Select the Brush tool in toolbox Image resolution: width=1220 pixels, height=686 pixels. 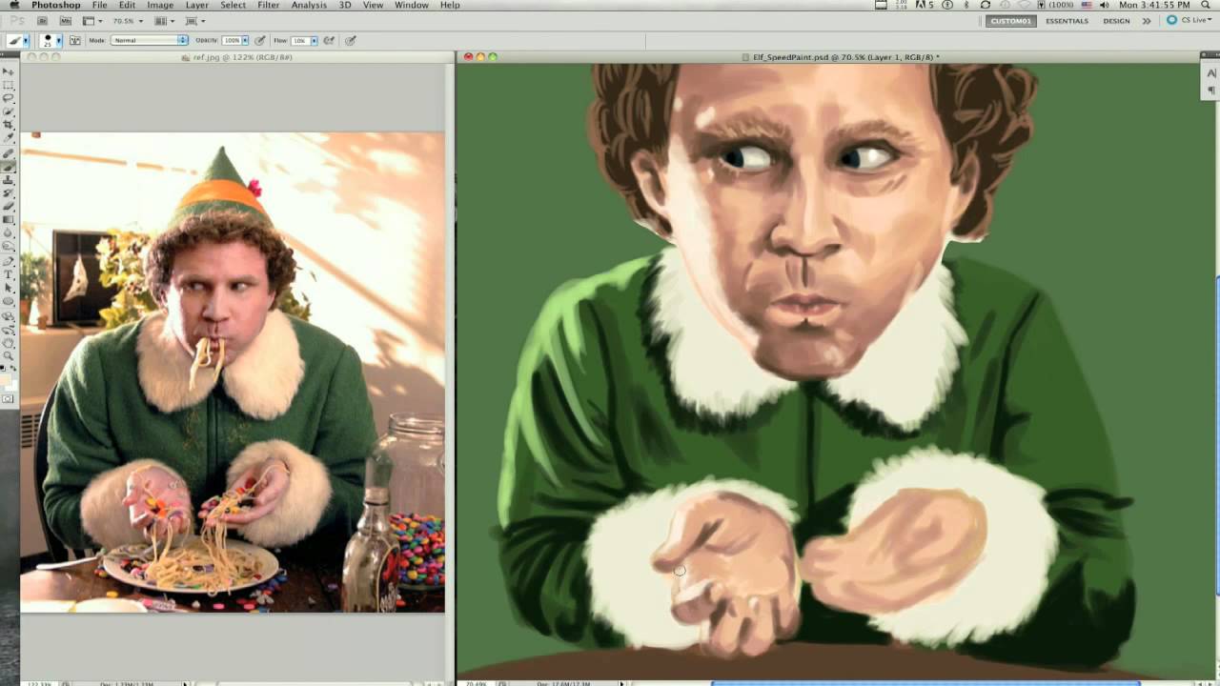click(9, 166)
